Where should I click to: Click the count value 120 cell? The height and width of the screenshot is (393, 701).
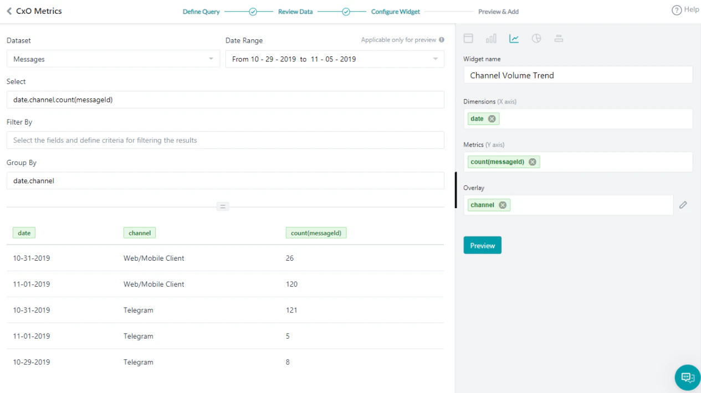[291, 284]
